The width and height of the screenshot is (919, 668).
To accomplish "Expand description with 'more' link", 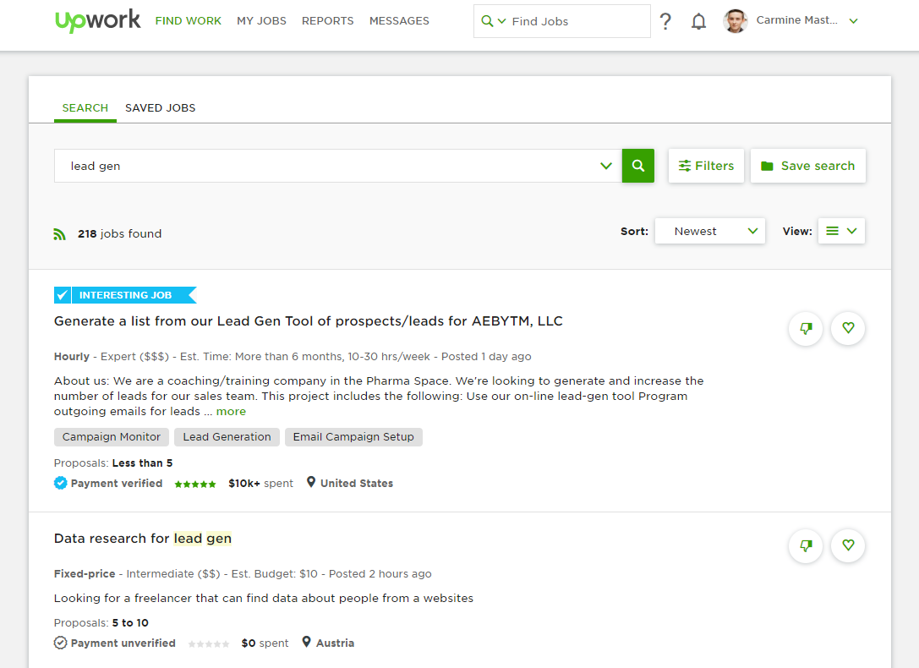I will pyautogui.click(x=231, y=411).
